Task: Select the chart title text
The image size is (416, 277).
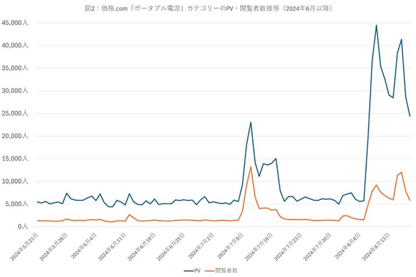Action: pyautogui.click(x=208, y=8)
